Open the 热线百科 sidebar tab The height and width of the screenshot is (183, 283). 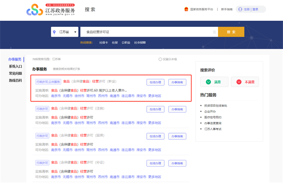tap(16, 80)
